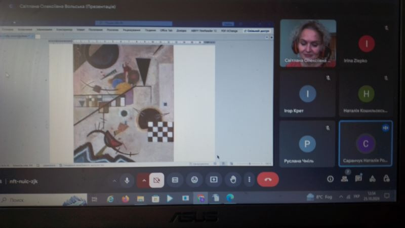
Task: Select Ігор Крет participant tile
Action: click(307, 94)
